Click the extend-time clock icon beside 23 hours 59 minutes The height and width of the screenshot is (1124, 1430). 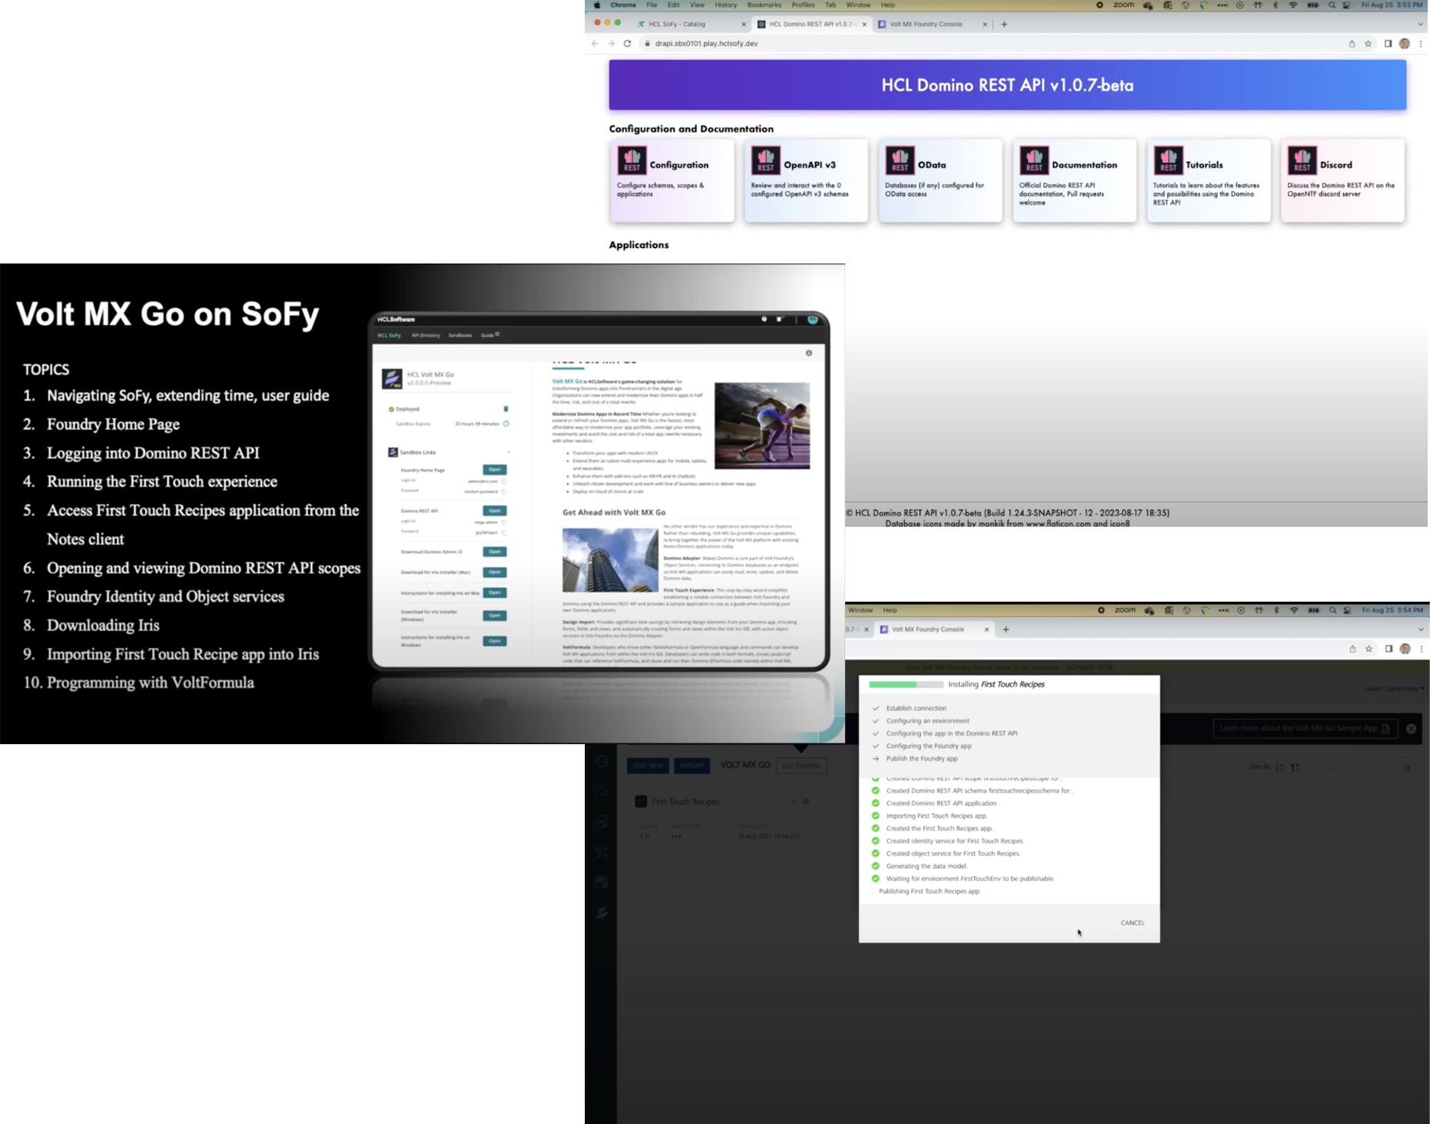click(x=506, y=424)
